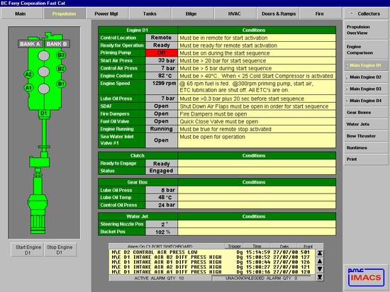Select Main Engine D1 in sidebar
This screenshot has height=292, width=390.
point(366,65)
